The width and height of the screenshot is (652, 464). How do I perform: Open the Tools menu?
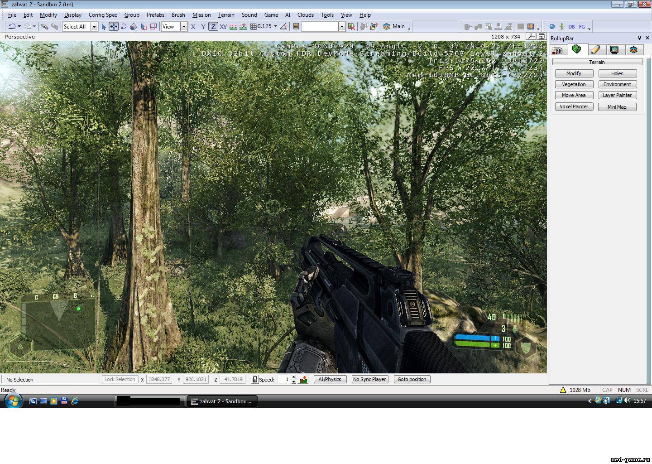[x=327, y=14]
